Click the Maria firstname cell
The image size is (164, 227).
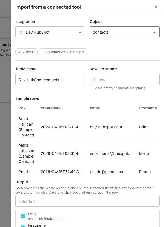pos(144,153)
